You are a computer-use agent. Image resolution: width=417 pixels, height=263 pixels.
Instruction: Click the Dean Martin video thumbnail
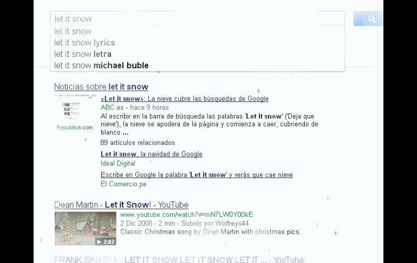tap(85, 228)
